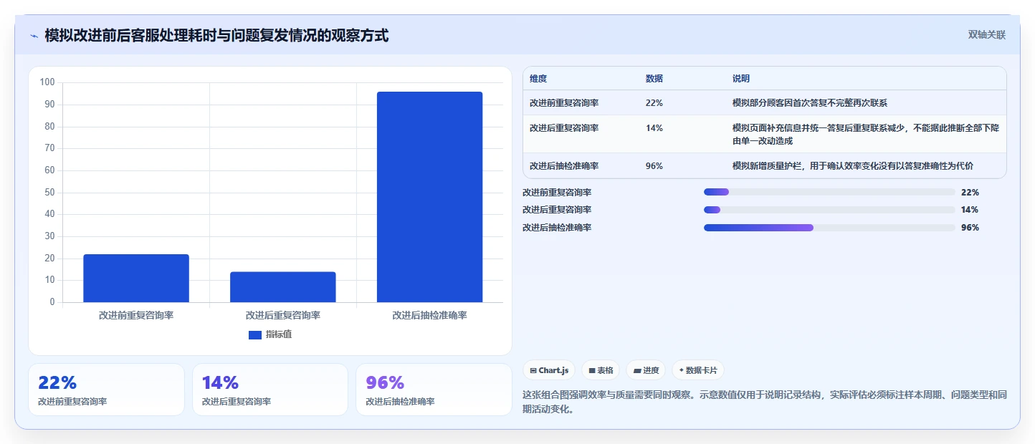
Task: Select the 数据卡片 tag
Action: point(698,370)
